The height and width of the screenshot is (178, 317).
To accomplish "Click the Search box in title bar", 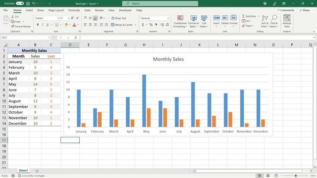I will 160,3.
